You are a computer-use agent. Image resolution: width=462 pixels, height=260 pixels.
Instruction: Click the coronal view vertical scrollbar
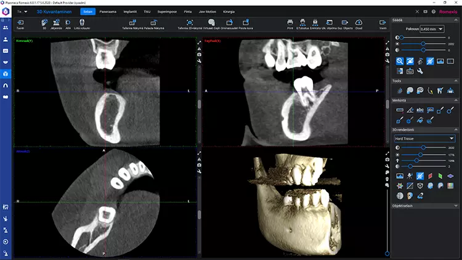(199, 105)
